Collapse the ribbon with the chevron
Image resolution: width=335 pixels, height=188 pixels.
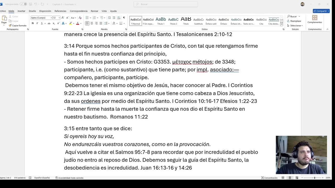[x=327, y=29]
